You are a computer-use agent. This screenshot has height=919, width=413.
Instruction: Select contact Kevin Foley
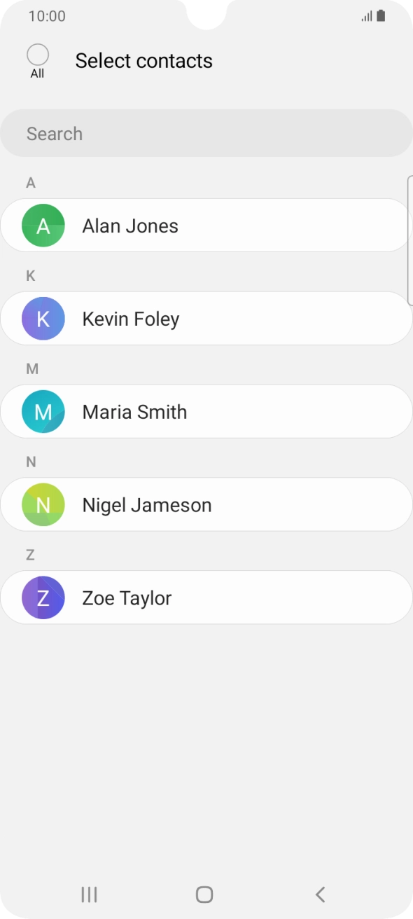pyautogui.click(x=206, y=319)
